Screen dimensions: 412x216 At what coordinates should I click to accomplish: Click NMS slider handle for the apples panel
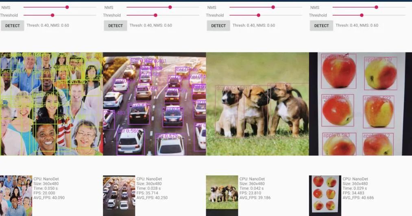[x=376, y=7]
